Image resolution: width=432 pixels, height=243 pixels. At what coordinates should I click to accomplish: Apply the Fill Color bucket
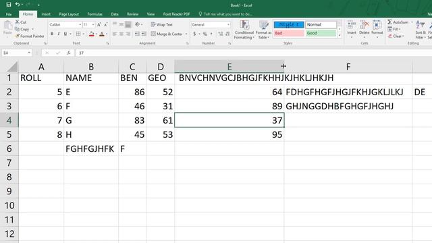[92, 34]
